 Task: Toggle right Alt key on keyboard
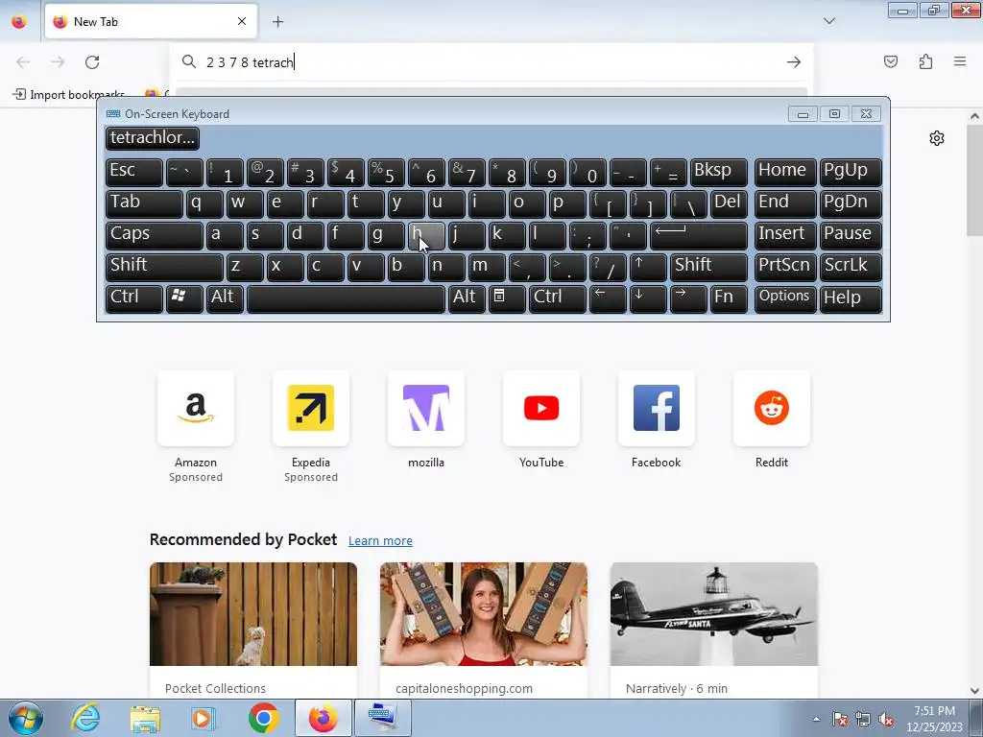coord(467,298)
